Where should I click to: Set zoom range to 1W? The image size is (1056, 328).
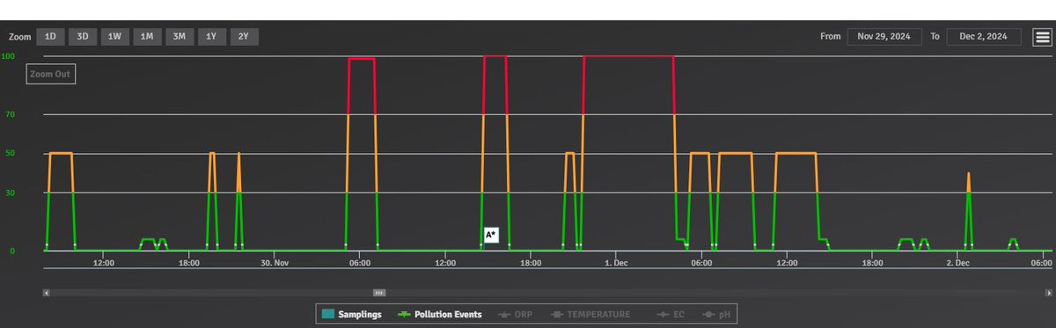coord(114,37)
